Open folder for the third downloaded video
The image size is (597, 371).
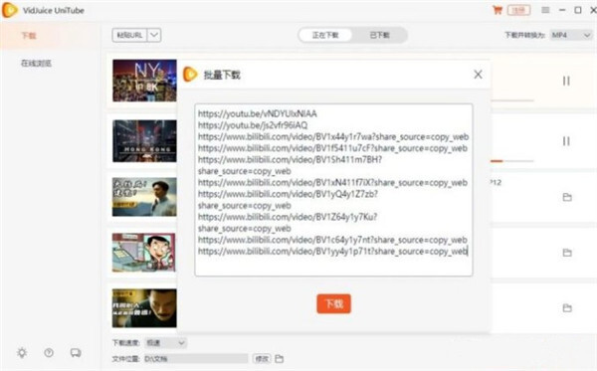(x=567, y=197)
